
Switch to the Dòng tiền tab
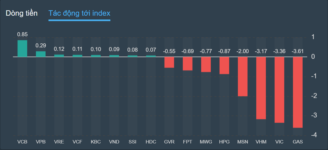pyautogui.click(x=22, y=13)
